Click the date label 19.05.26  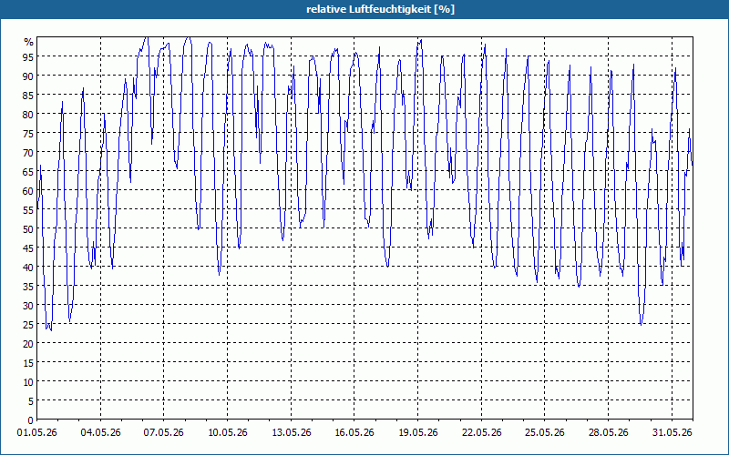[x=418, y=433]
